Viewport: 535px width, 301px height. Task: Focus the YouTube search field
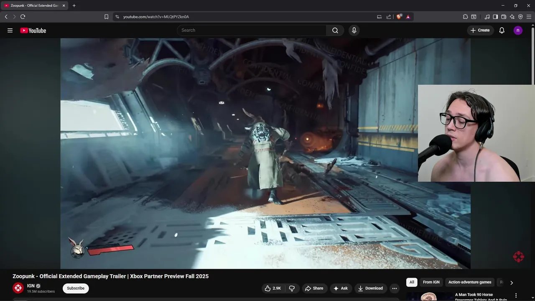(252, 30)
